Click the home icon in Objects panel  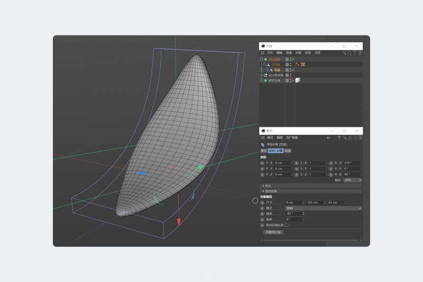pyautogui.click(x=348, y=53)
